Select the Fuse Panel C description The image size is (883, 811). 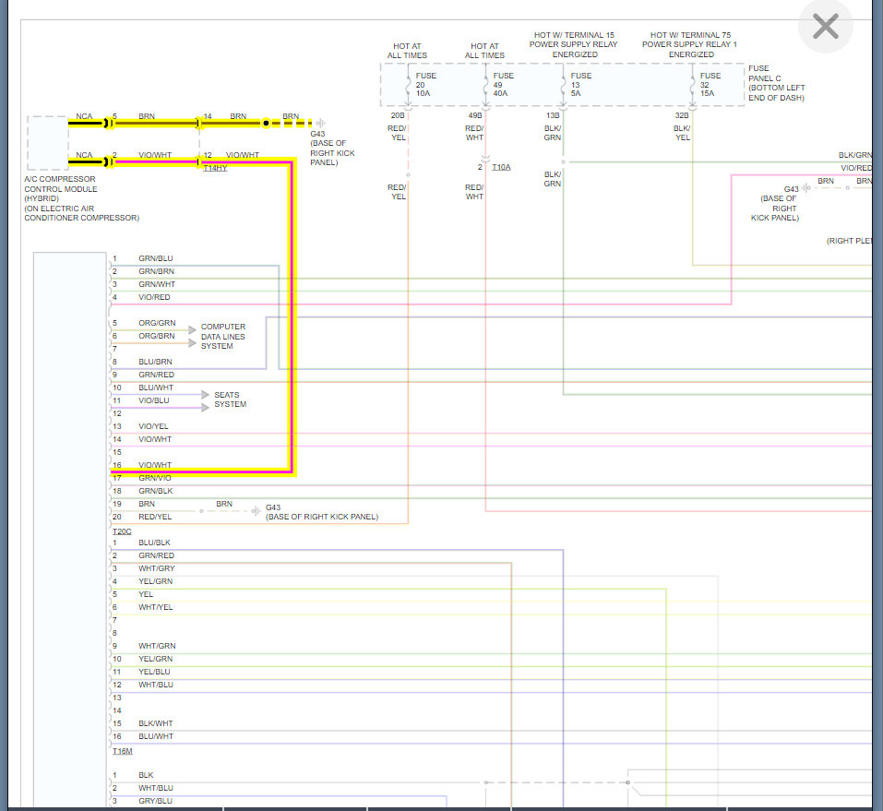tap(777, 83)
